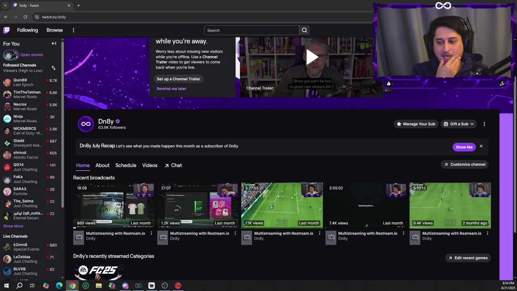This screenshot has height=291, width=517.
Task: Open OBS Studio from taskbar
Action: [x=165, y=286]
